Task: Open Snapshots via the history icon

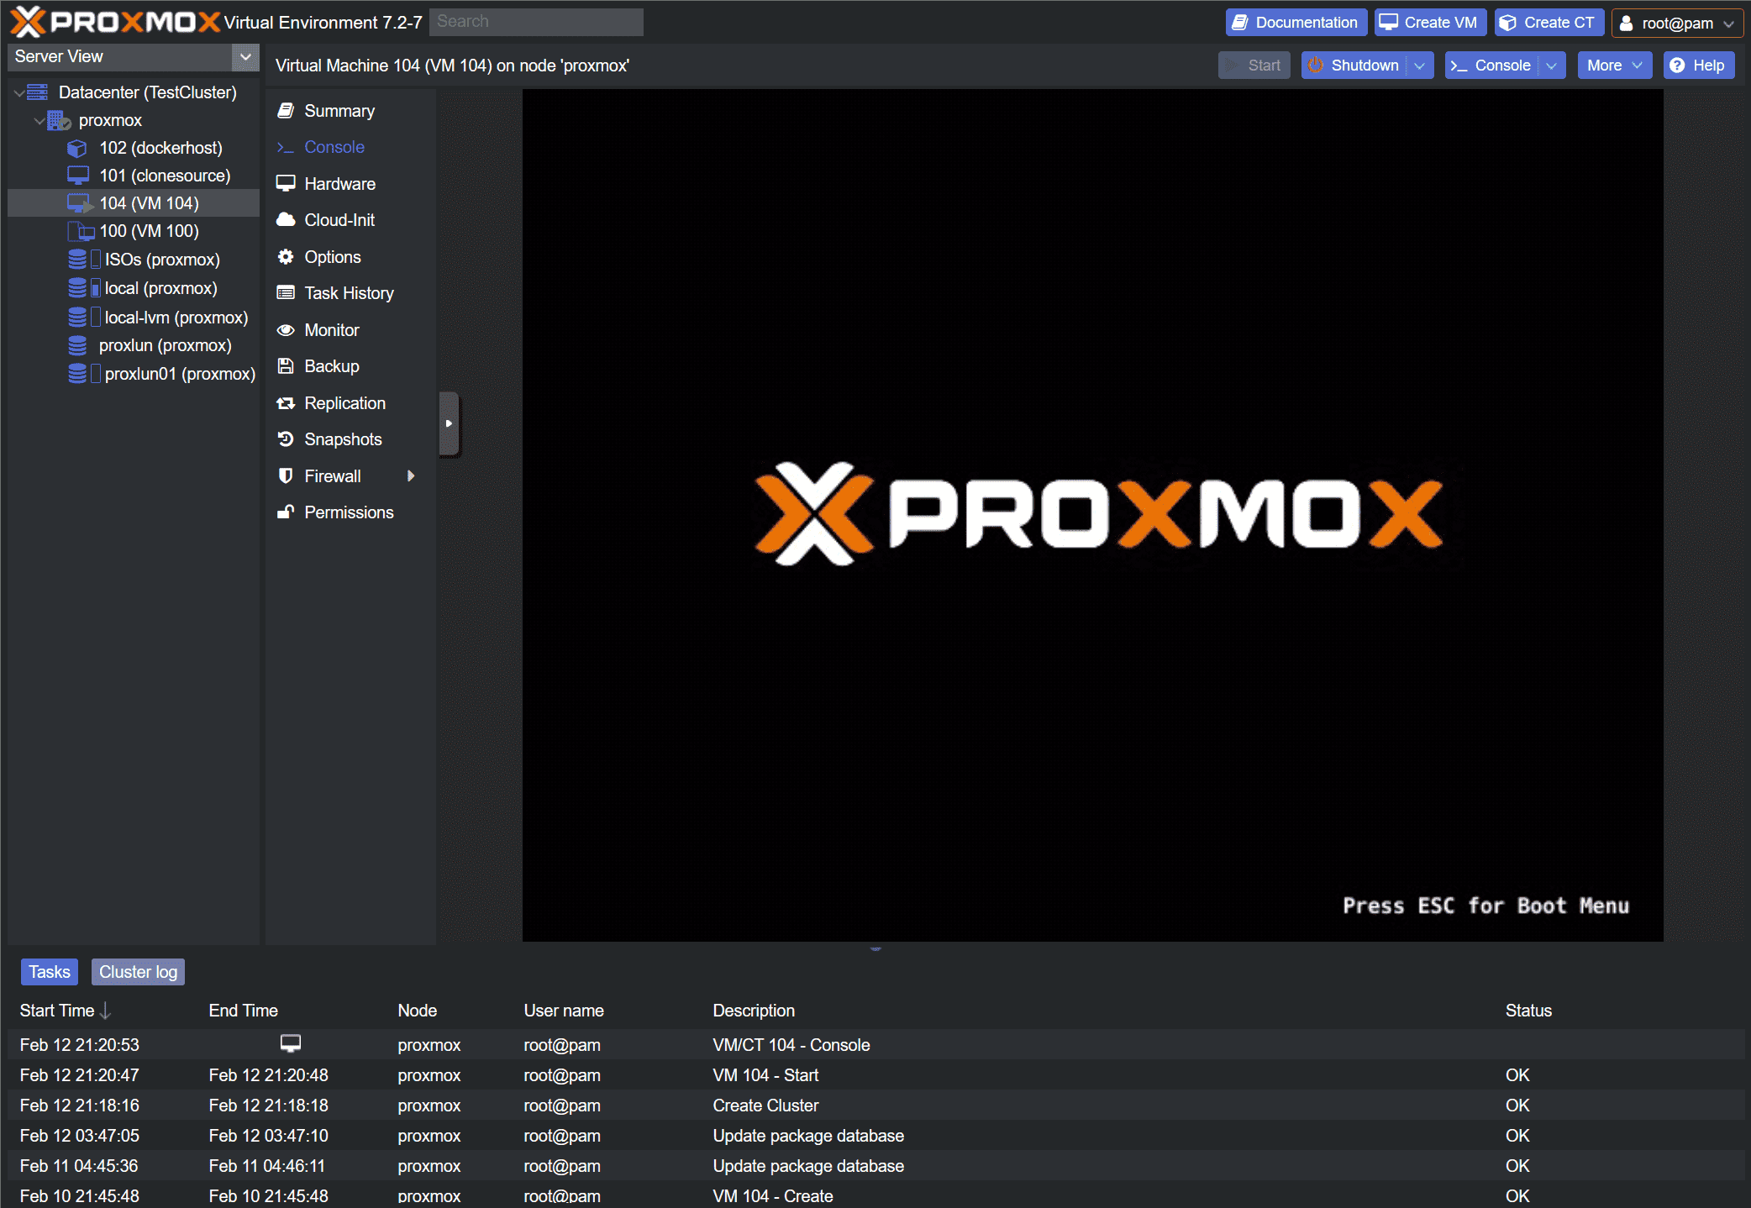Action: pyautogui.click(x=287, y=439)
